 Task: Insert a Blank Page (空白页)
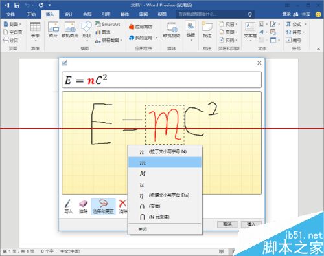13,32
